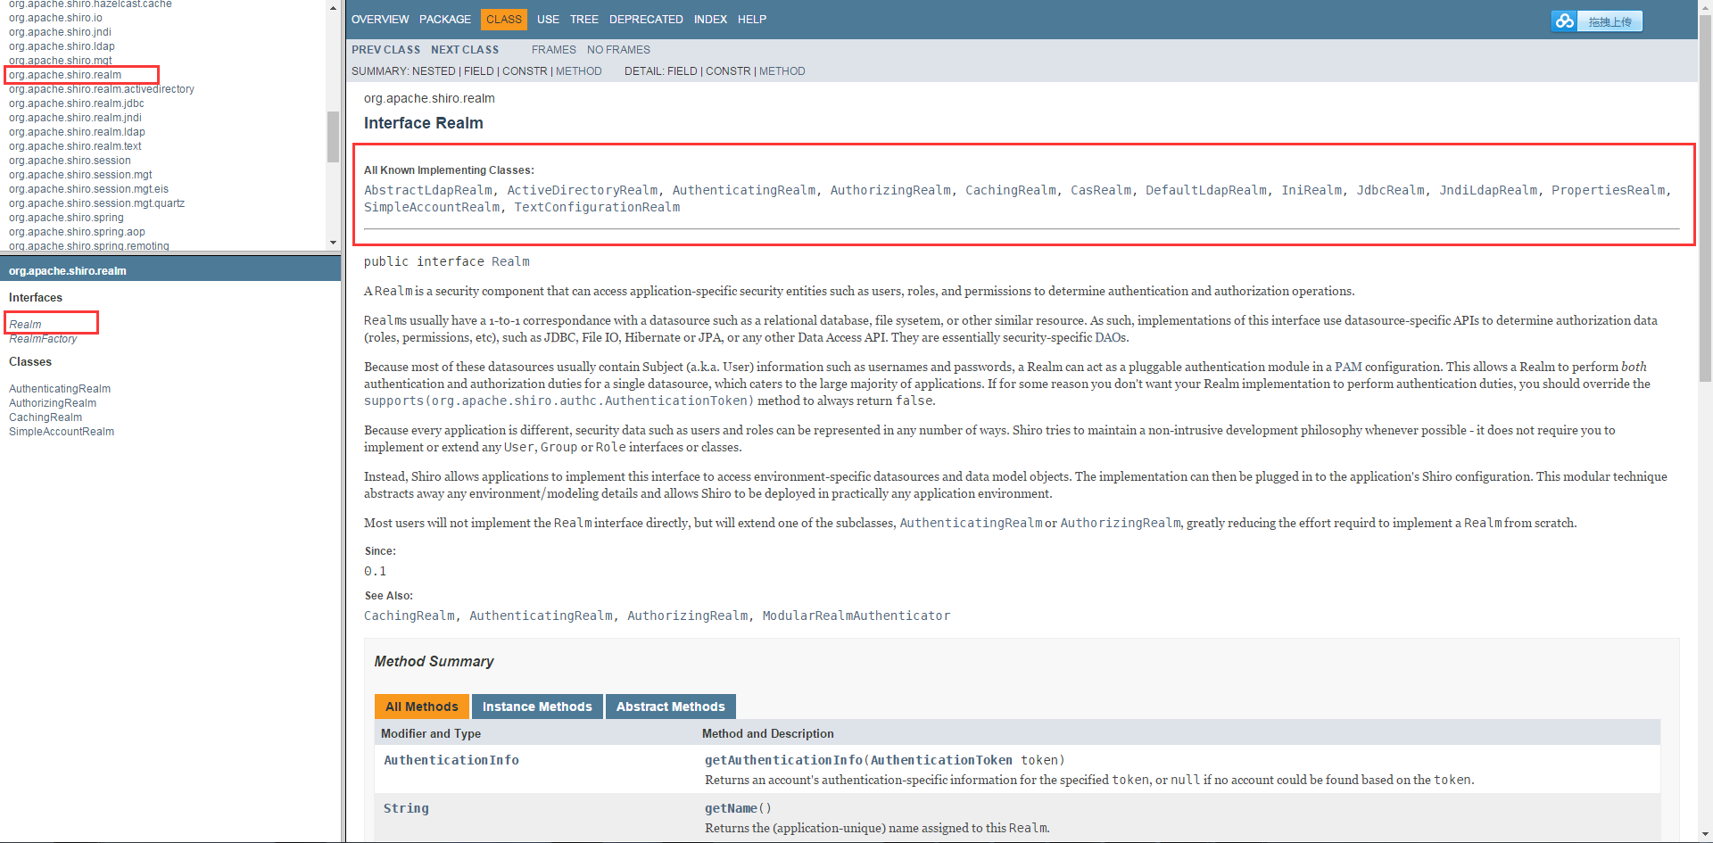Open the OVERVIEW navigation item
1713x843 pixels.
380,19
